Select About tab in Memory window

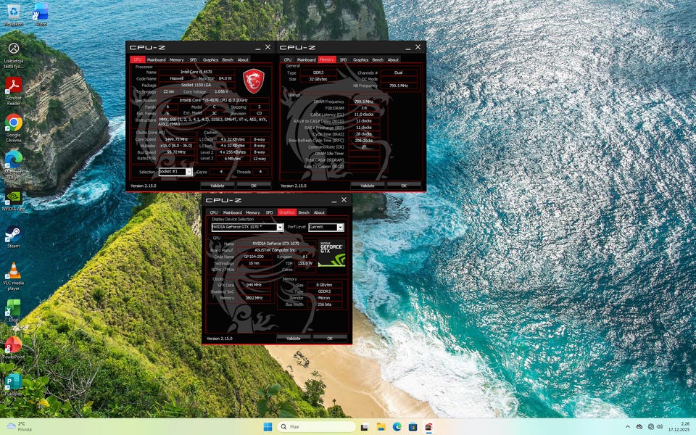coord(393,59)
